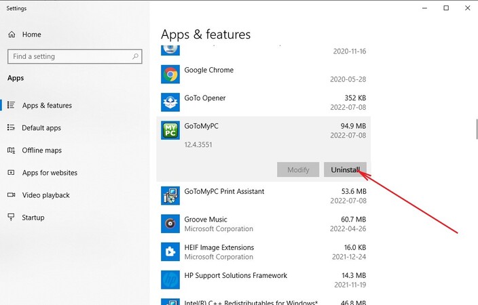This screenshot has width=478, height=305.
Task: Click the Startup icon
Action: coord(11,217)
